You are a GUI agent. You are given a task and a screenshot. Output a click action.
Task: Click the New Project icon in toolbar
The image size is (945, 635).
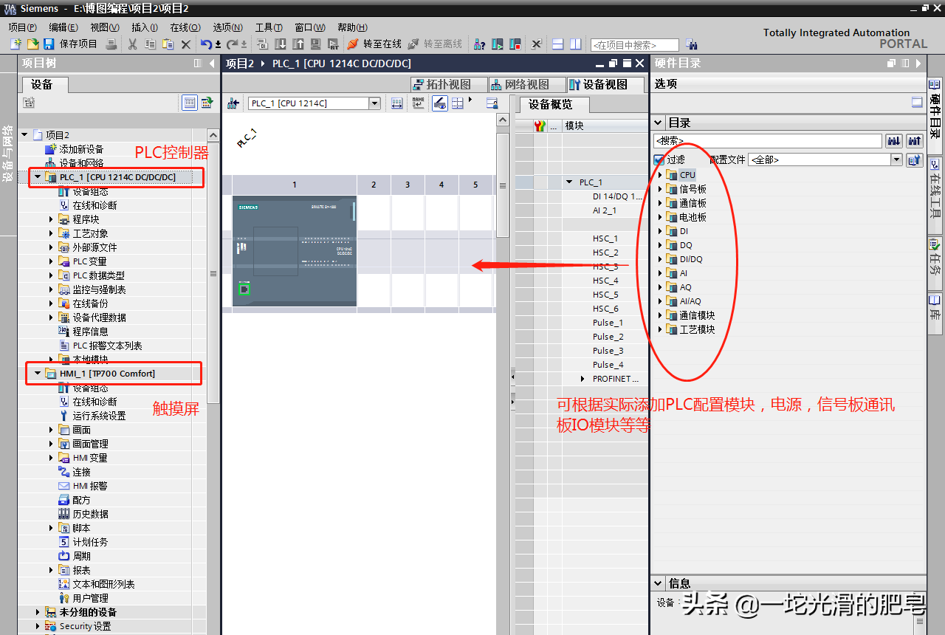16,44
